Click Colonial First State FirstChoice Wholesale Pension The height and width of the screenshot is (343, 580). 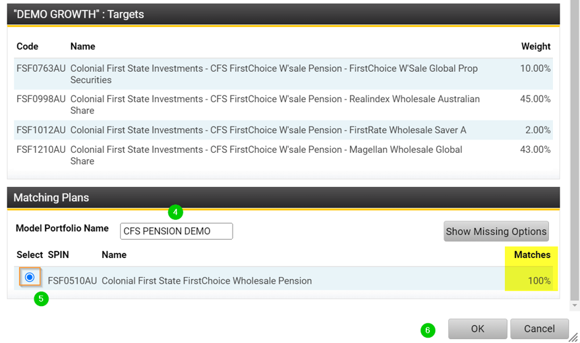206,281
